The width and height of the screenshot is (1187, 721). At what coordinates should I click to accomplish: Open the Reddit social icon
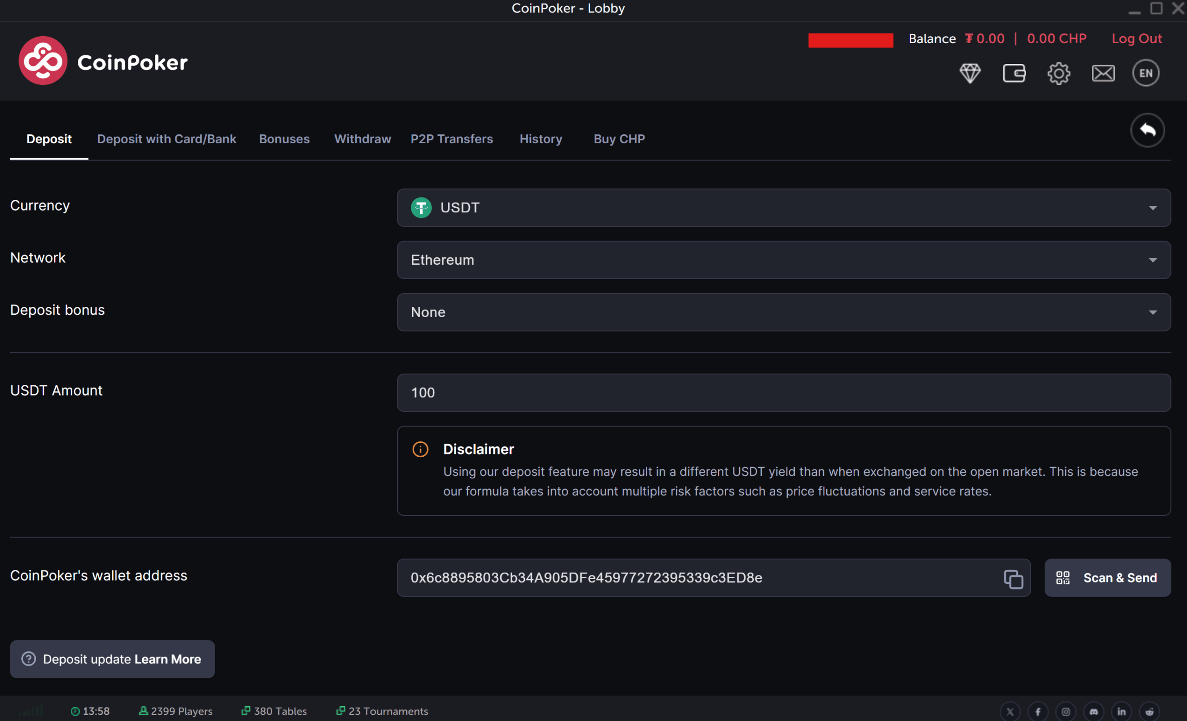(1149, 711)
